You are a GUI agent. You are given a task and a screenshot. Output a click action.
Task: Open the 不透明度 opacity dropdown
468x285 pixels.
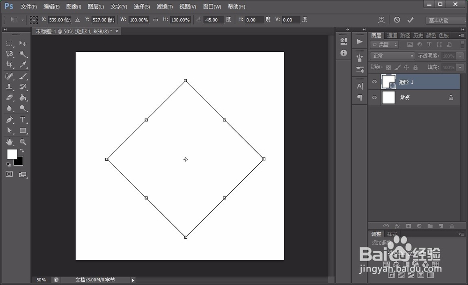pyautogui.click(x=460, y=56)
